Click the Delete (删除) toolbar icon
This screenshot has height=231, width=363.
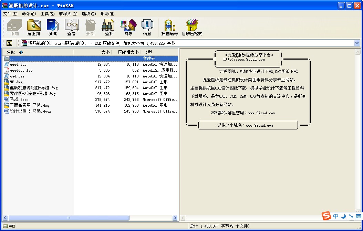(90, 27)
